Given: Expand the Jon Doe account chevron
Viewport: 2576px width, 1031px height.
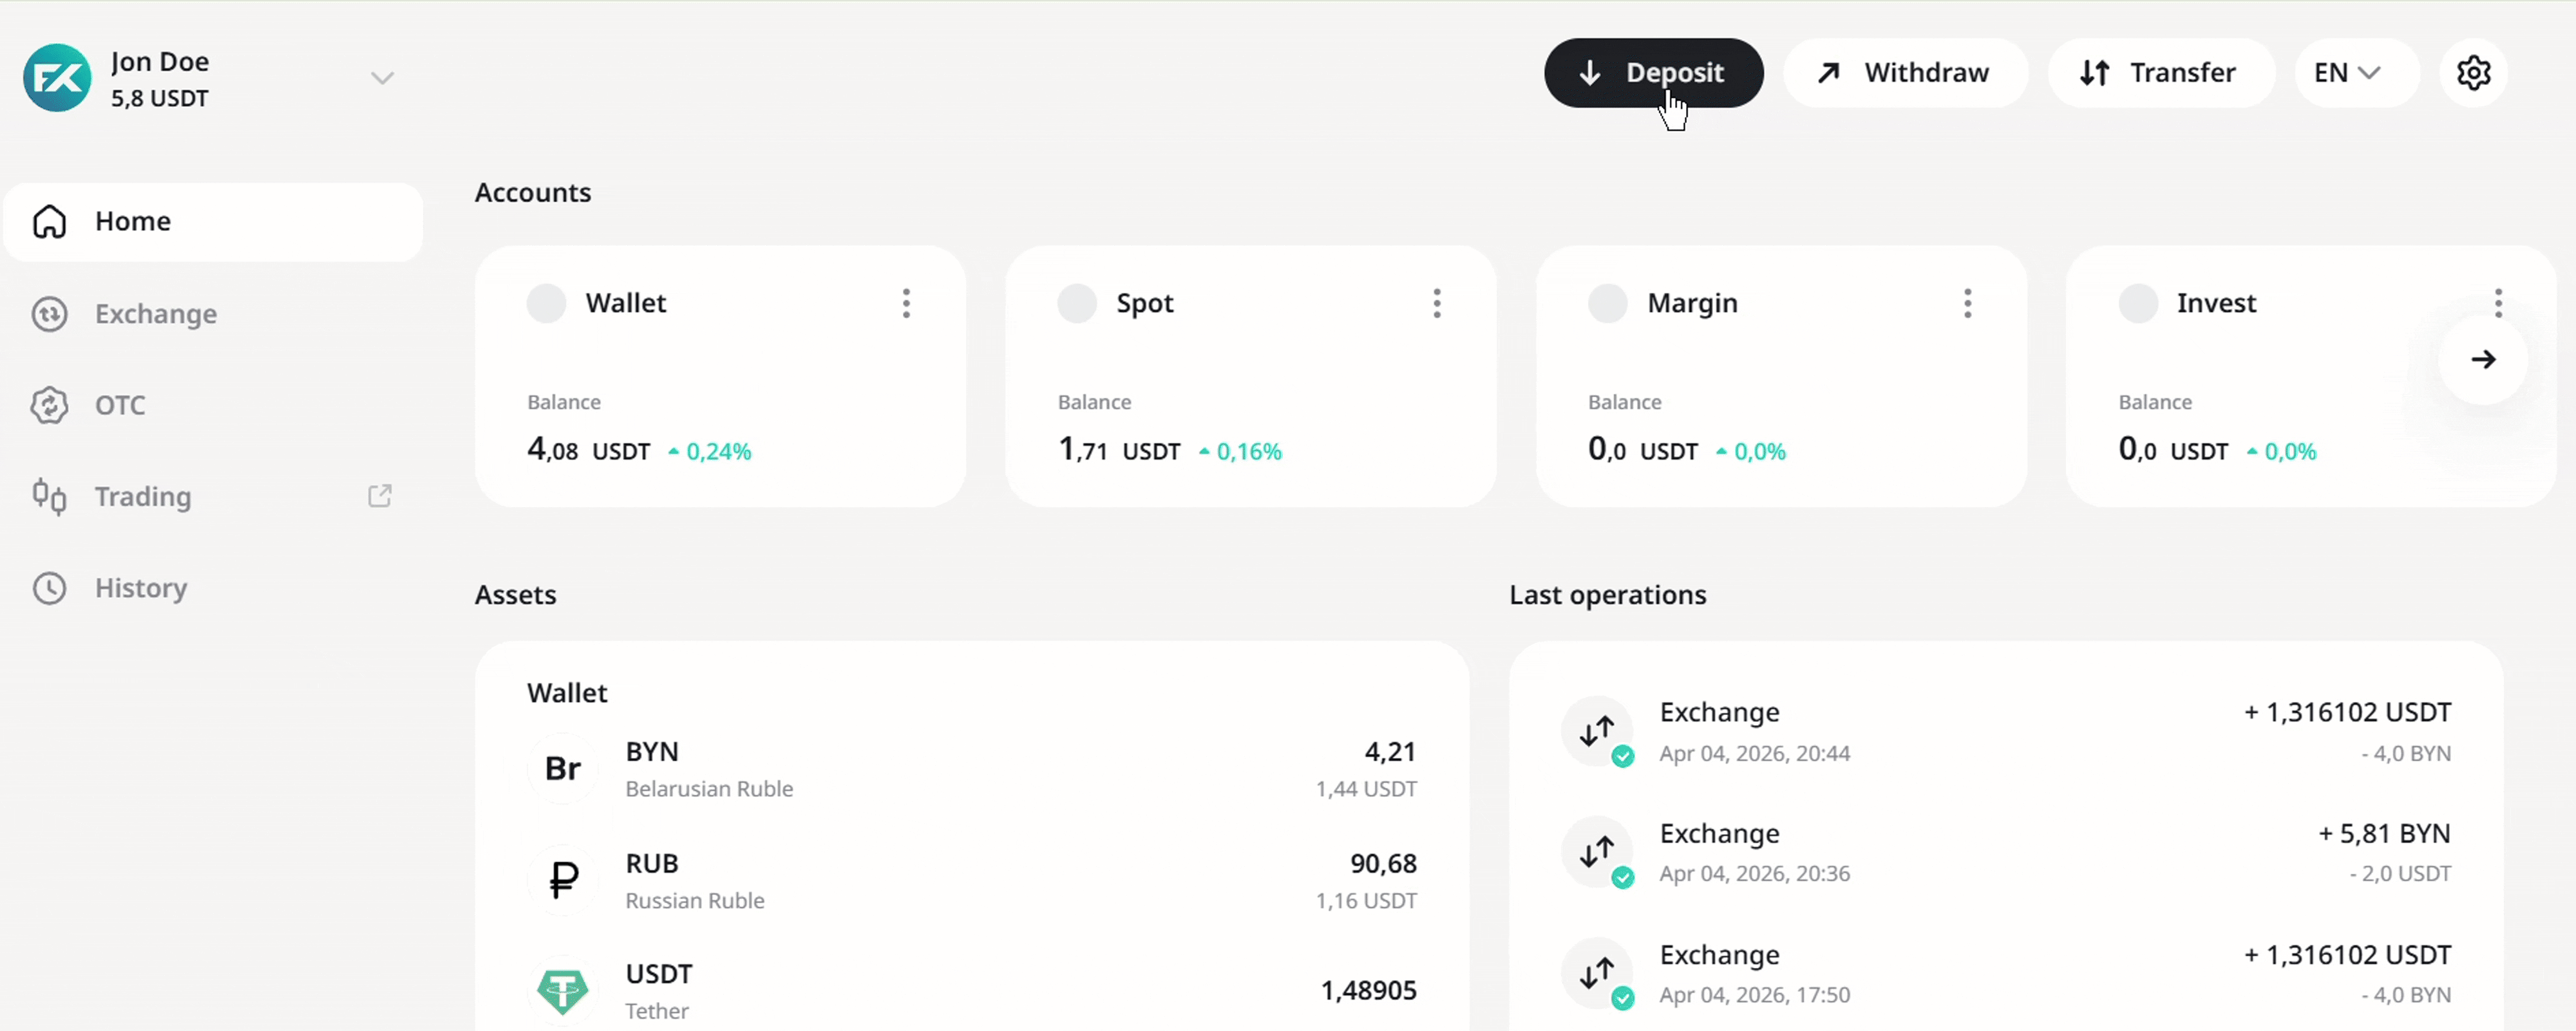Looking at the screenshot, I should [x=382, y=78].
